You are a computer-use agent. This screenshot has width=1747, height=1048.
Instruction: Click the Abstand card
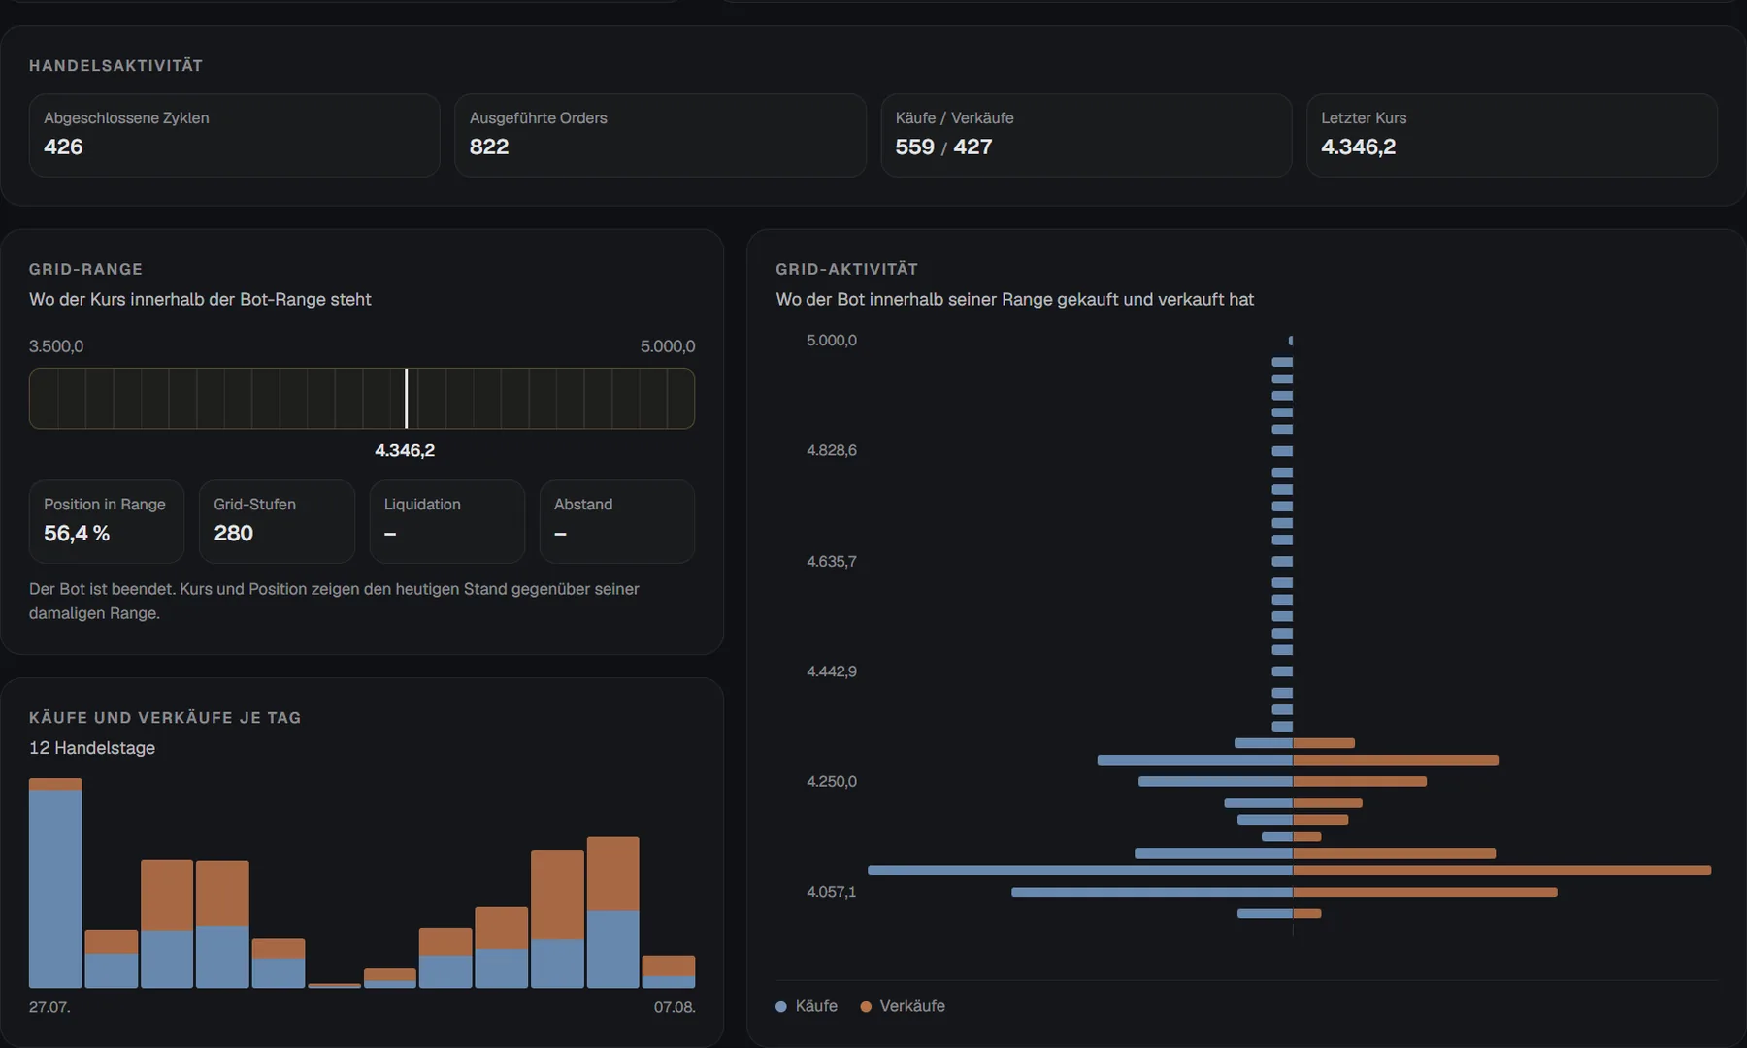tap(617, 521)
